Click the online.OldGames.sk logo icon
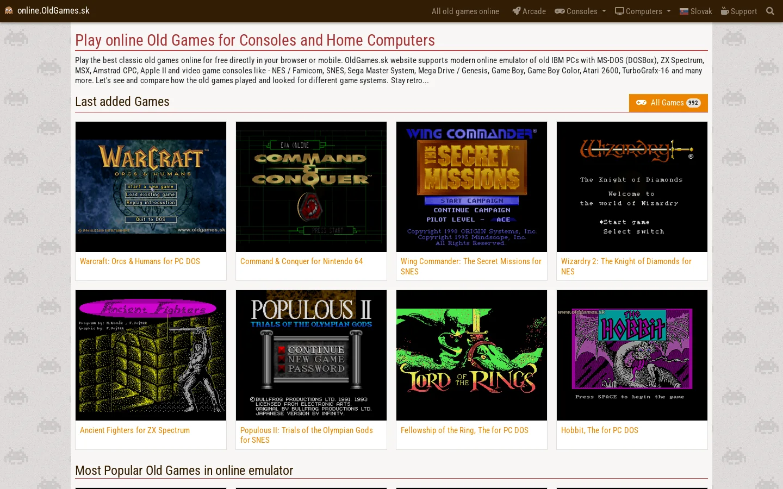Image resolution: width=783 pixels, height=489 pixels. [9, 11]
